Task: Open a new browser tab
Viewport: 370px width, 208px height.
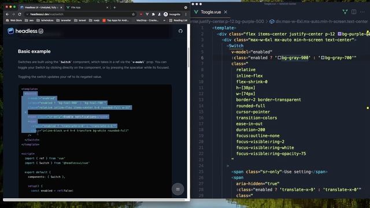Action: pos(114,8)
